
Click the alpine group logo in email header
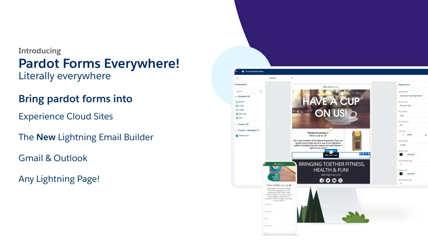pos(331,86)
